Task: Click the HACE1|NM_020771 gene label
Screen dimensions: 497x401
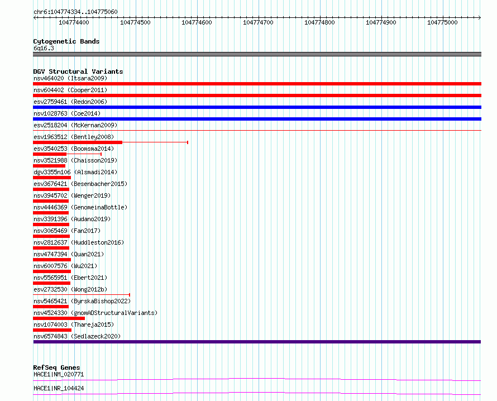Action: click(59, 374)
